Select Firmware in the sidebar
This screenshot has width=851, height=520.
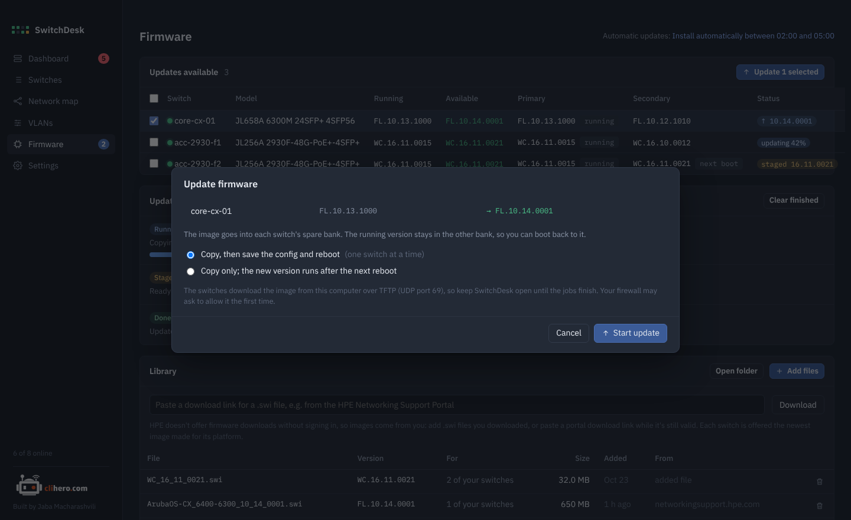pos(61,144)
